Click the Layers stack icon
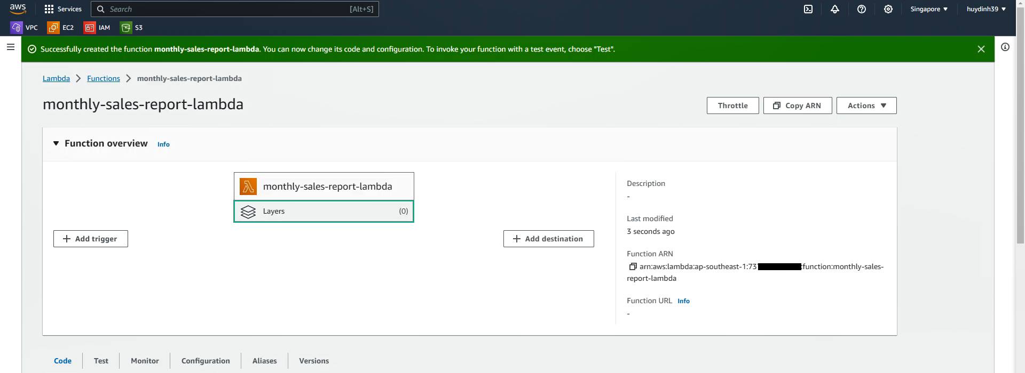This screenshot has height=373, width=1025. [248, 212]
